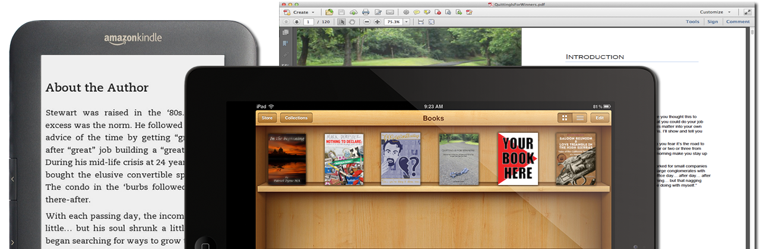Go to next page with down arrow
The image size is (760, 249).
(x=296, y=22)
